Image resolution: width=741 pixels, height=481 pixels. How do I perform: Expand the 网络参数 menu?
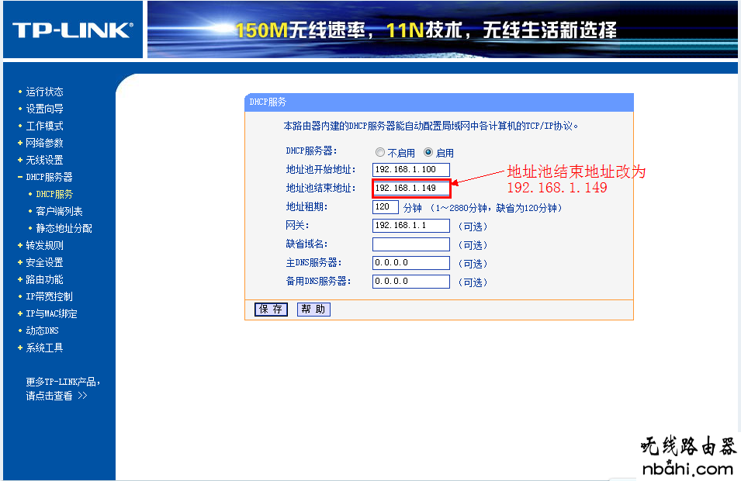tap(44, 143)
